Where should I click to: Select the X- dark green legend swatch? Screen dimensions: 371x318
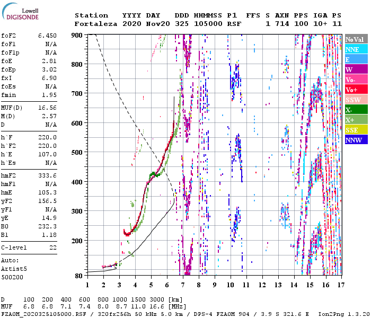[x=356, y=110]
